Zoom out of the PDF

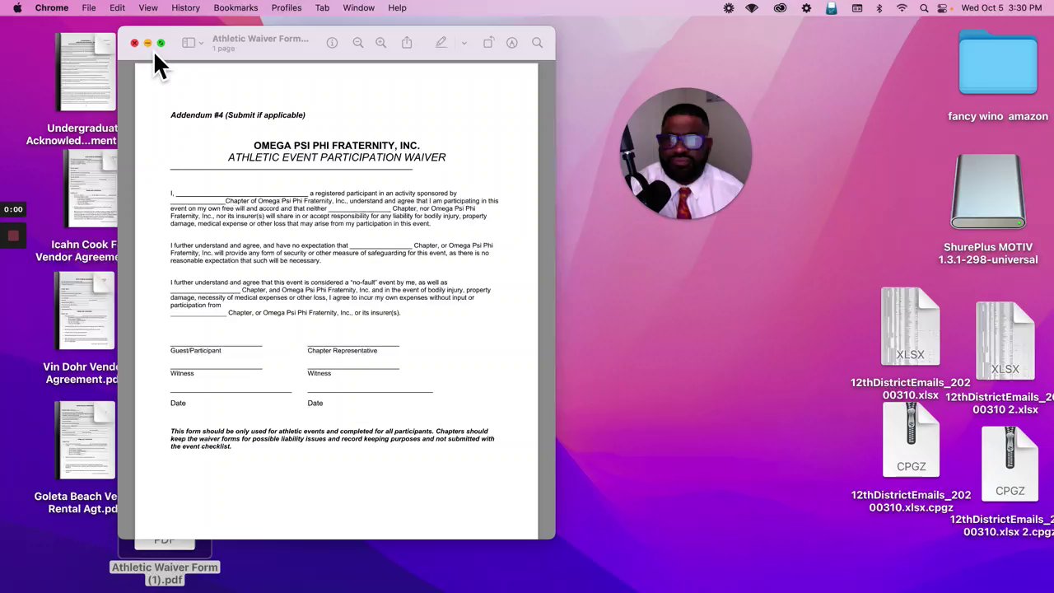(358, 43)
